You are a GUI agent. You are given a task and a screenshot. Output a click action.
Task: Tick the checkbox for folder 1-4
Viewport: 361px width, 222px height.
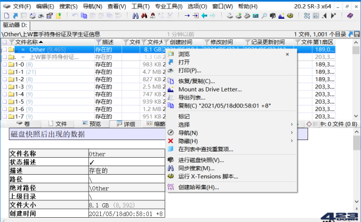pos(4,94)
